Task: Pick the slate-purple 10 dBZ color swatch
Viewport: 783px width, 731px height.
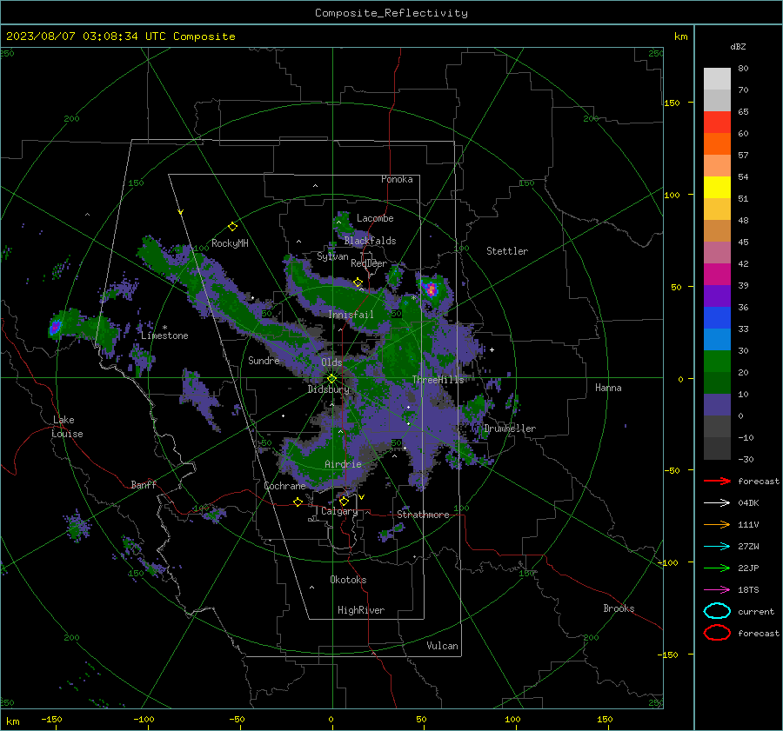Action: point(717,404)
